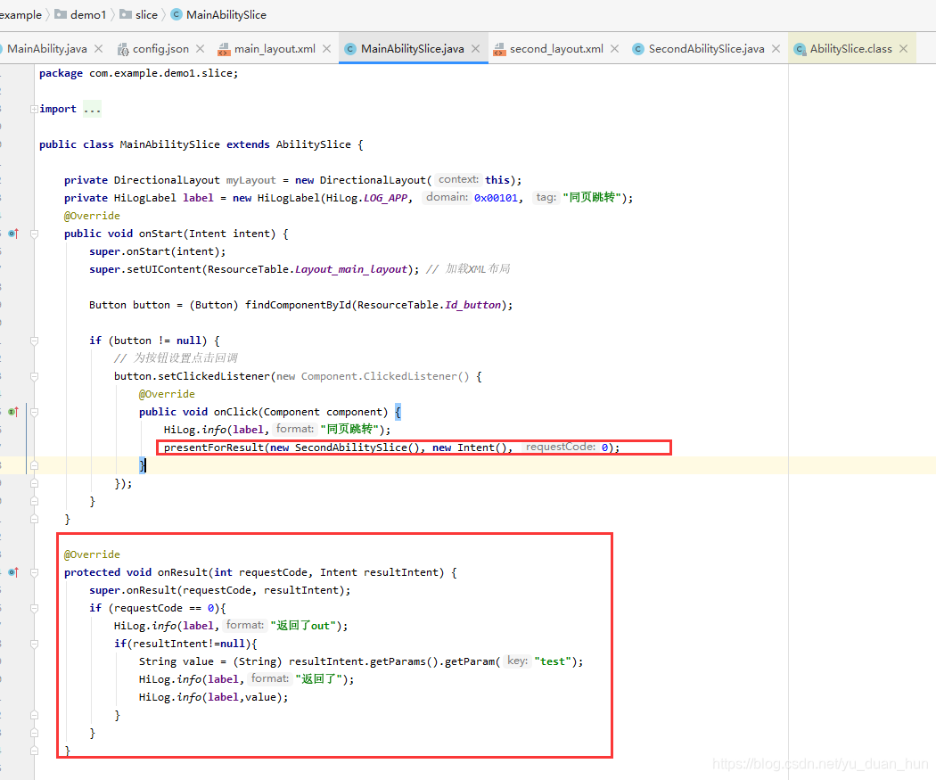The height and width of the screenshot is (780, 936).
Task: Click the demo1 breadcrumb folder icon
Action: (61, 14)
